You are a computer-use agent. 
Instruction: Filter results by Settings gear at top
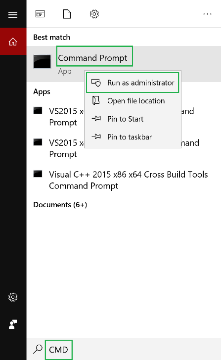[x=94, y=14]
